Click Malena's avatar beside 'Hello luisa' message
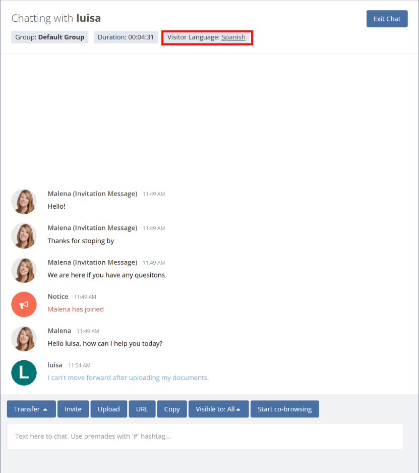419x473 pixels. tap(24, 339)
